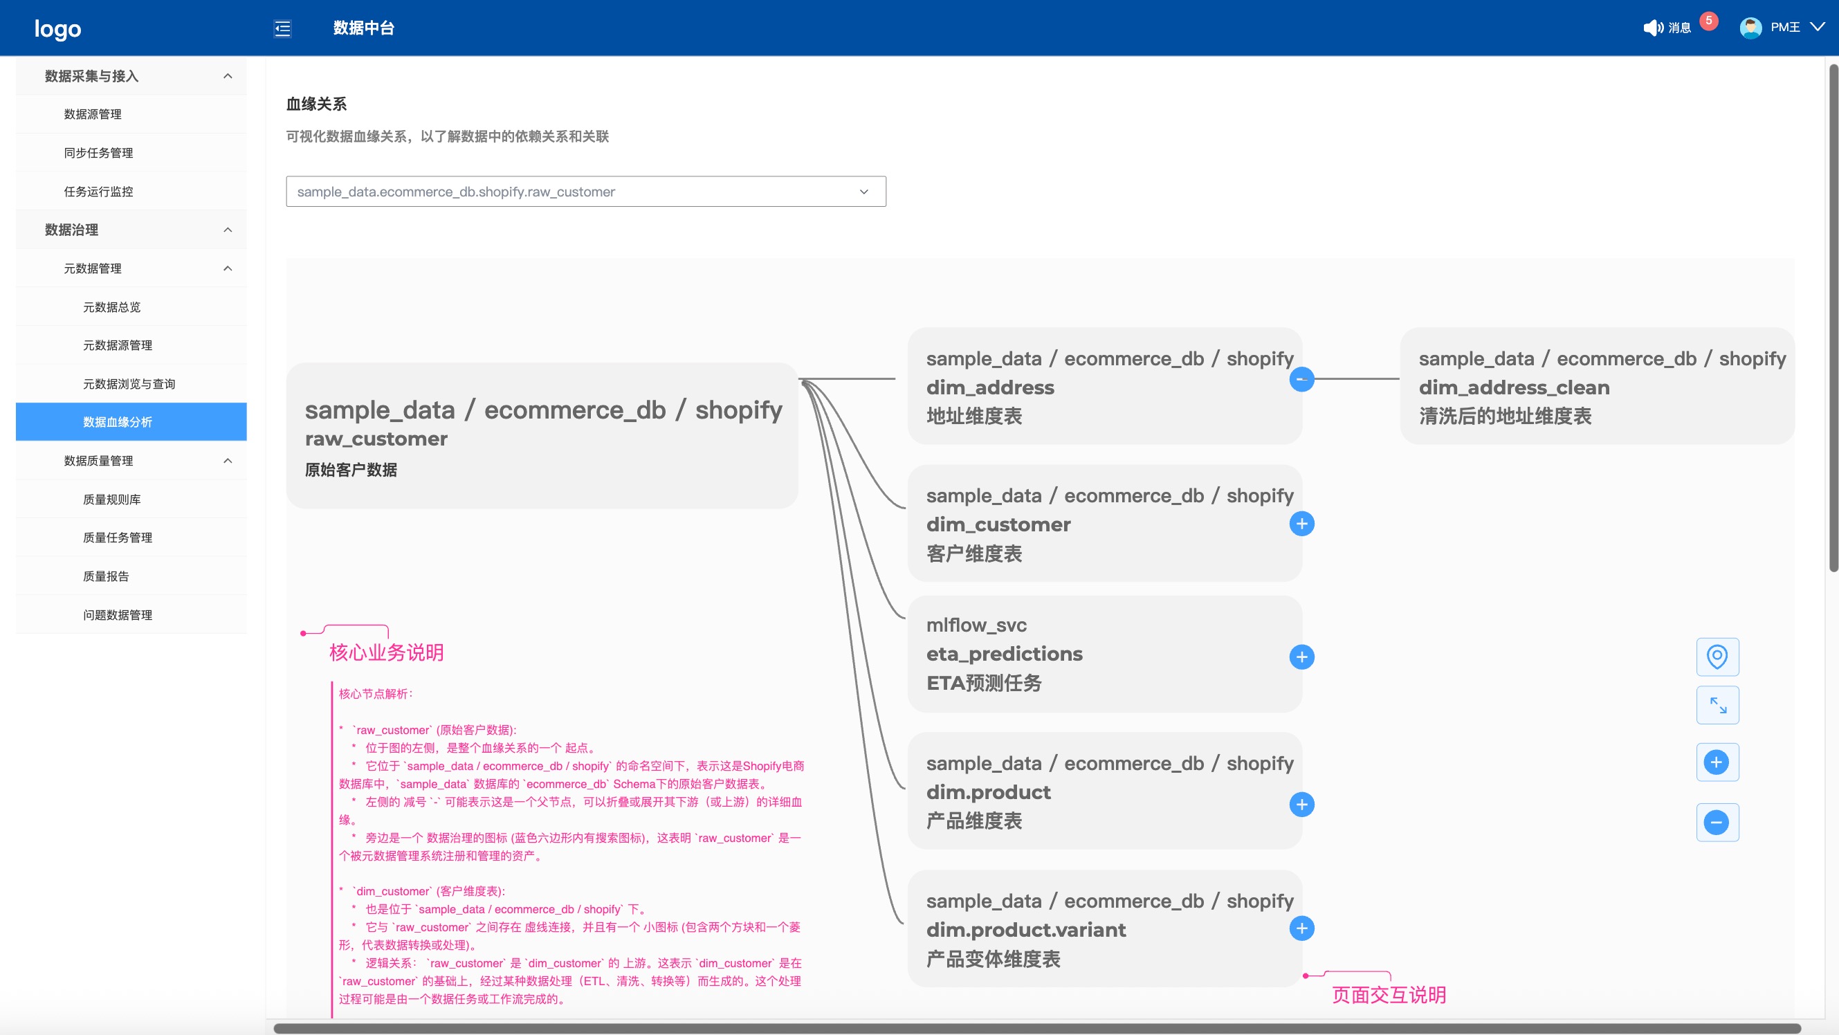1839x1035 pixels.
Task: Click the 页面交互说明 annotation heading
Action: (1389, 995)
